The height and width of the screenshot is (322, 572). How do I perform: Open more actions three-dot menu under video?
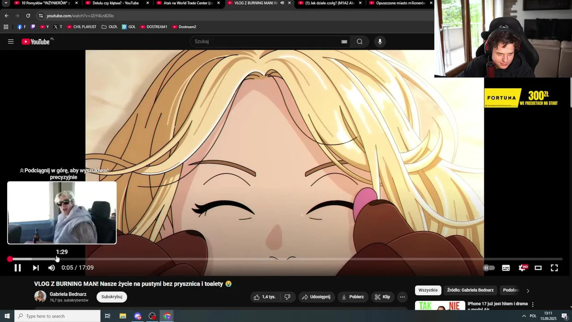click(x=402, y=297)
